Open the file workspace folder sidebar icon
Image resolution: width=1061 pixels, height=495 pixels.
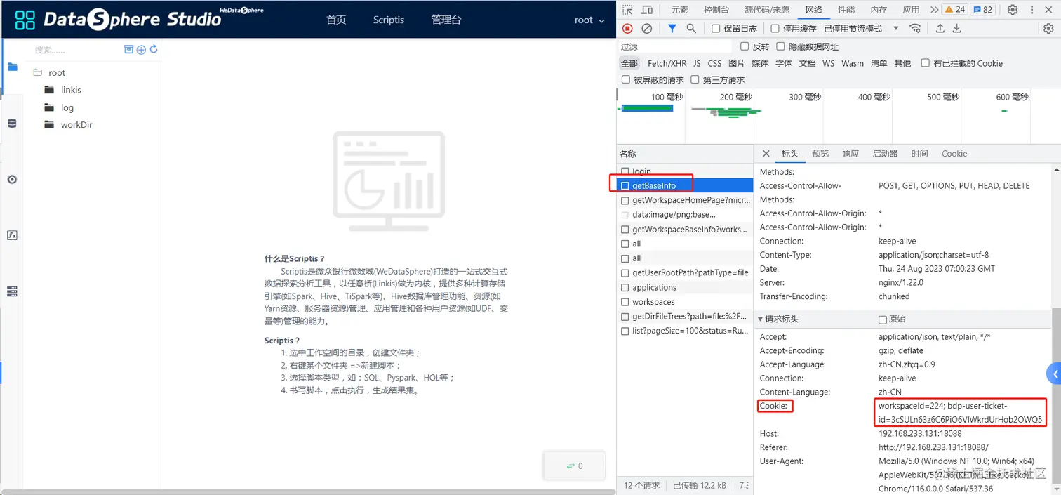(12, 67)
